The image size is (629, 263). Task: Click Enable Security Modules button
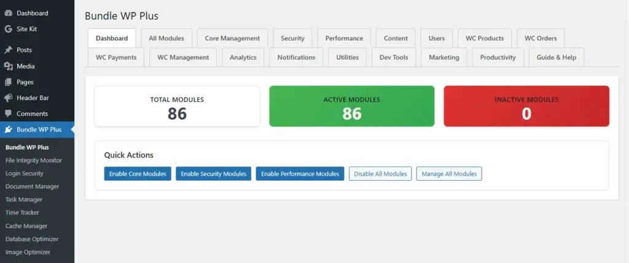pos(213,174)
